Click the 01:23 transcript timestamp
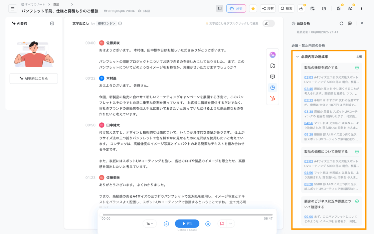This screenshot has height=234, width=374. tap(90, 178)
